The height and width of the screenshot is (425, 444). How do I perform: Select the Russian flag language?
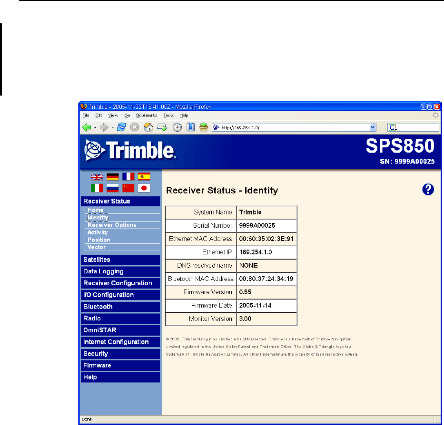tap(113, 188)
